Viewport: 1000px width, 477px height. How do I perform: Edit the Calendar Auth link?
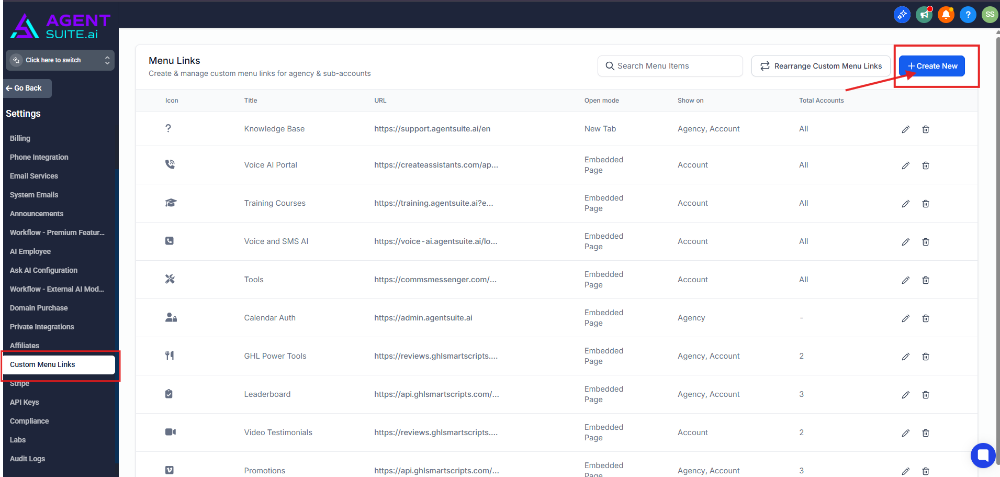pos(906,318)
